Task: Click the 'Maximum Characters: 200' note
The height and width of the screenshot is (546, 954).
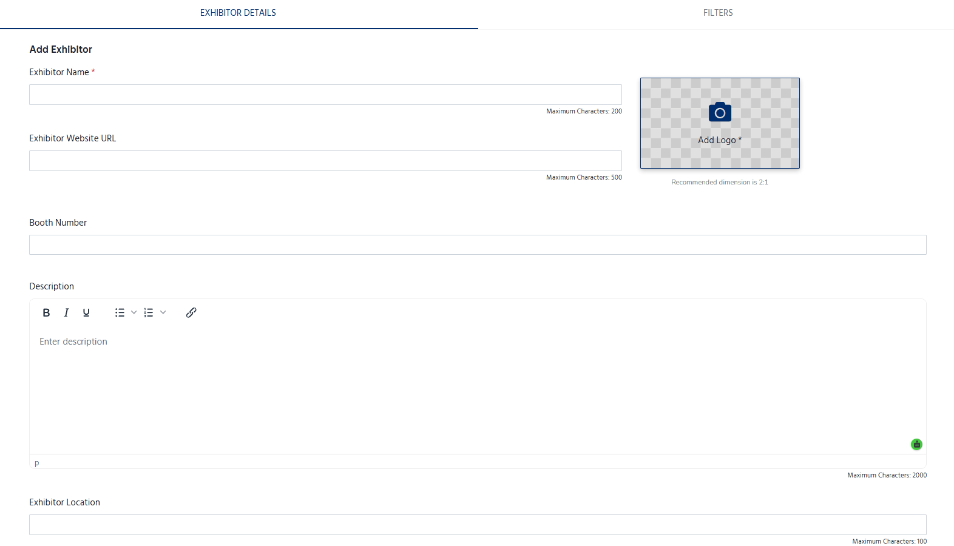Action: (x=584, y=112)
